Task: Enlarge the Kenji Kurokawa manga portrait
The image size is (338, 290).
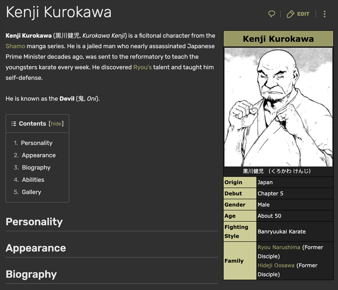Action: [x=278, y=107]
